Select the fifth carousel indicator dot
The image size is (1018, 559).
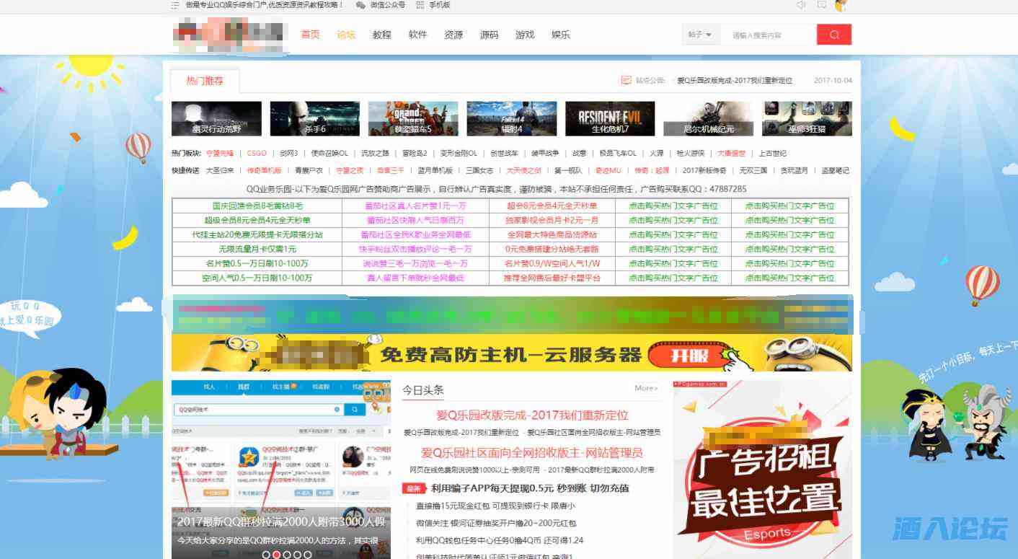(308, 555)
